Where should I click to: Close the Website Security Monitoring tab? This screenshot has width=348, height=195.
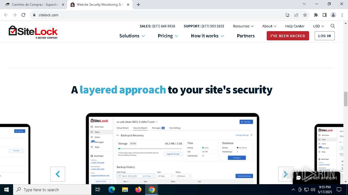pos(128,5)
